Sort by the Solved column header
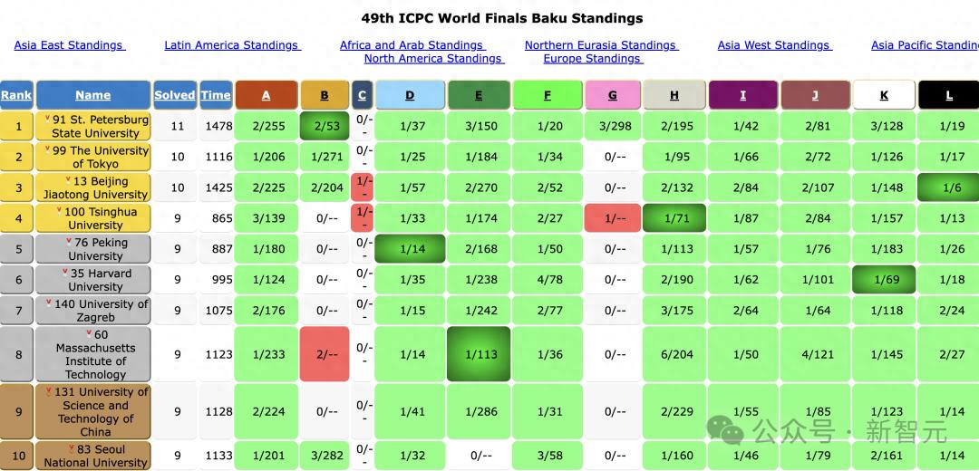Screen dimensions: 979x471 pyautogui.click(x=174, y=95)
